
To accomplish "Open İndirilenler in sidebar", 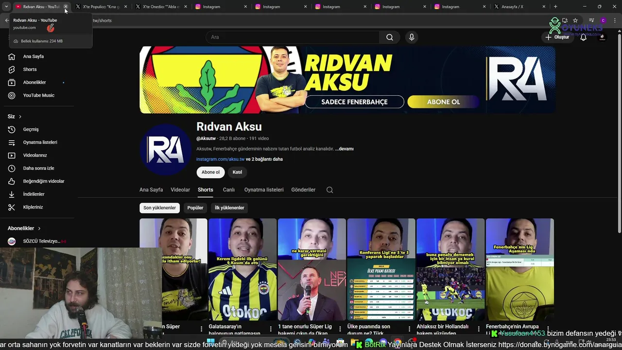I will click(x=34, y=194).
